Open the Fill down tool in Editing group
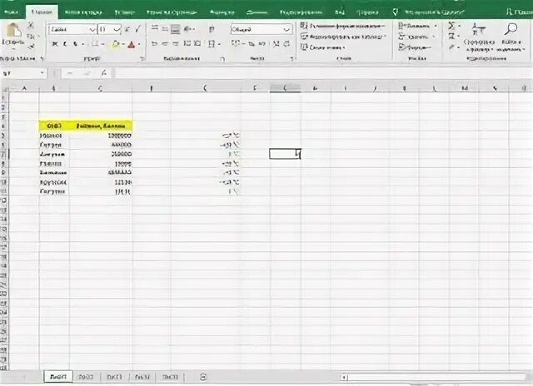 tap(451, 36)
